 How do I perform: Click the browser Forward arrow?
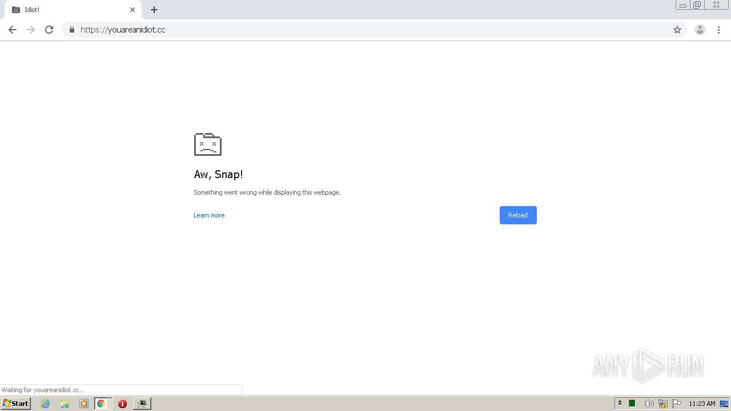tap(31, 30)
